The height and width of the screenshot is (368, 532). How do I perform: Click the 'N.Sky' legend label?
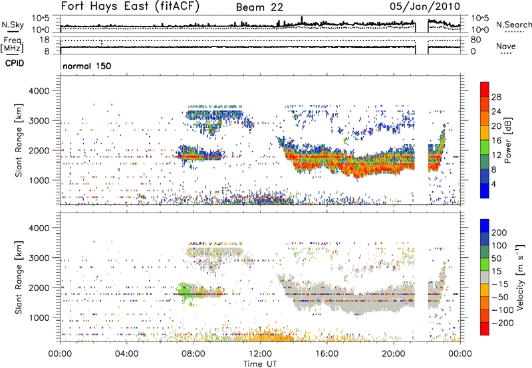13,25
